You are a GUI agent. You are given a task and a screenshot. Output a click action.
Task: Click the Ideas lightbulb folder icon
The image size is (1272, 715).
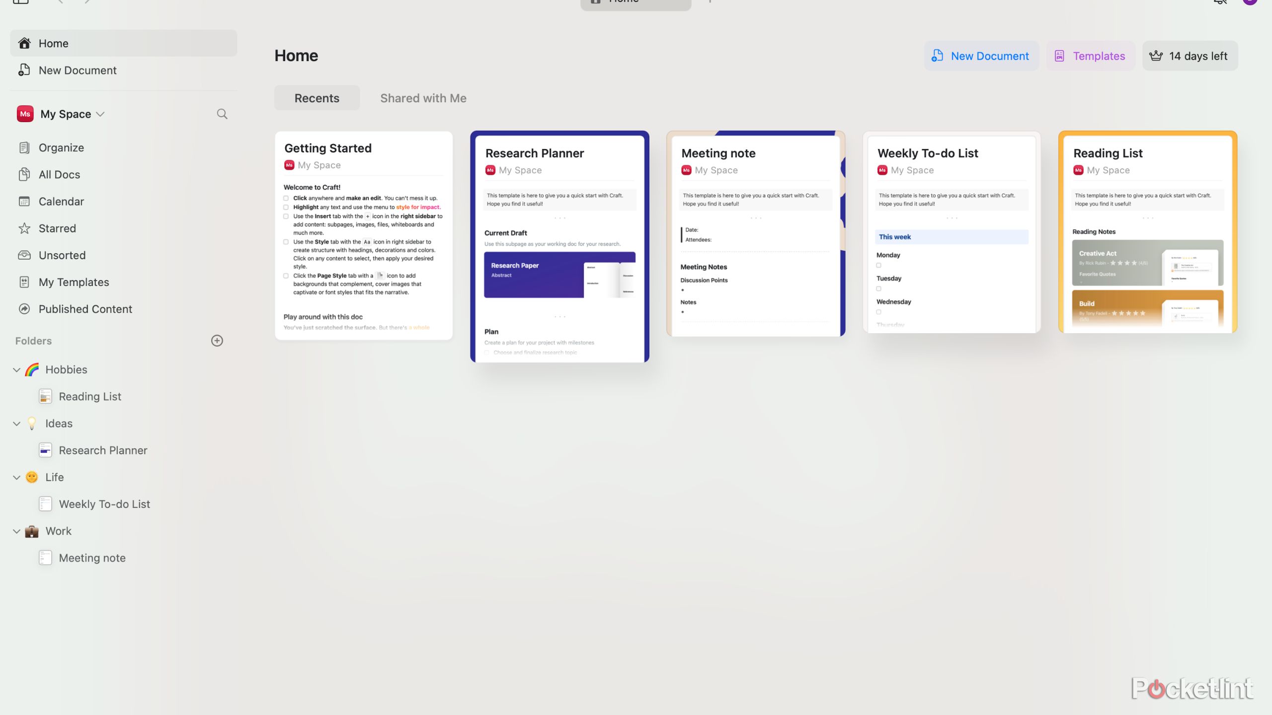(32, 424)
